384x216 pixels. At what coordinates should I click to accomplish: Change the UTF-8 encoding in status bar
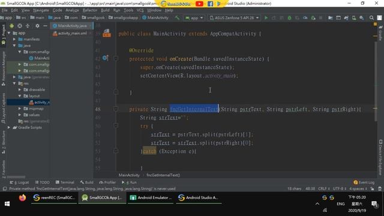340,189
